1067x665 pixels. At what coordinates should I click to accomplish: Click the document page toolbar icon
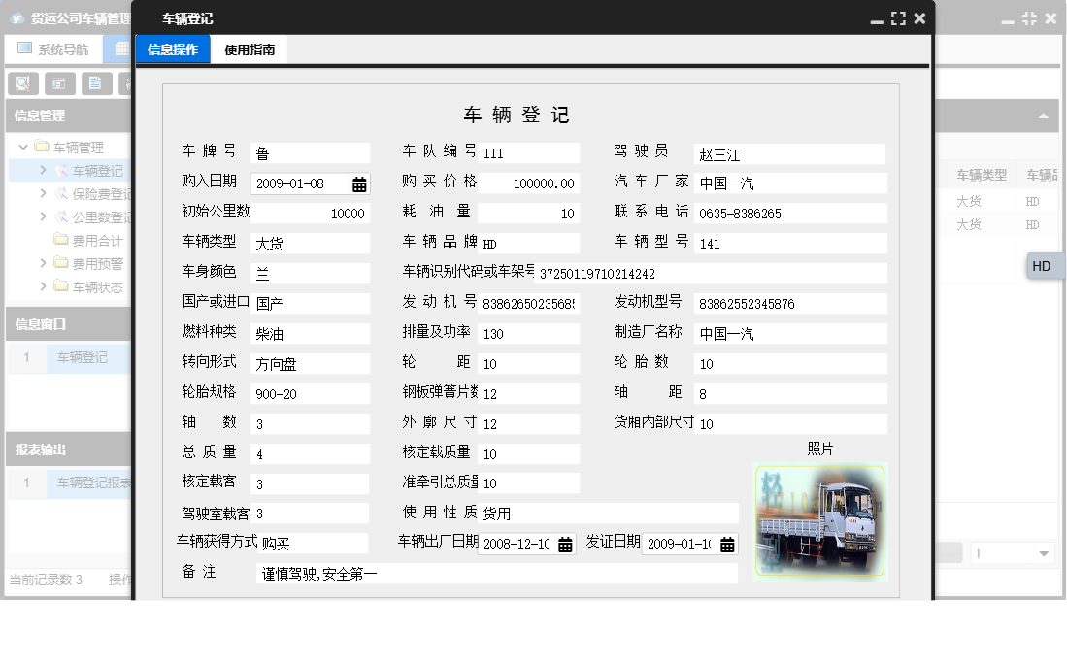point(96,83)
